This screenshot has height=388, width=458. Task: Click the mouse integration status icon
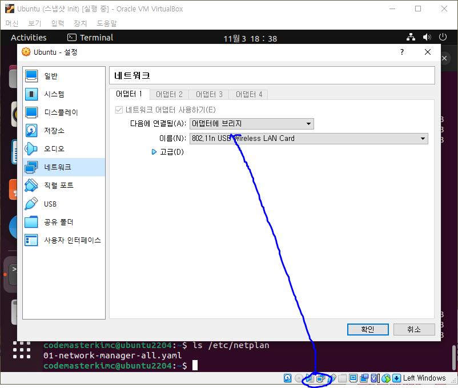click(x=386, y=378)
